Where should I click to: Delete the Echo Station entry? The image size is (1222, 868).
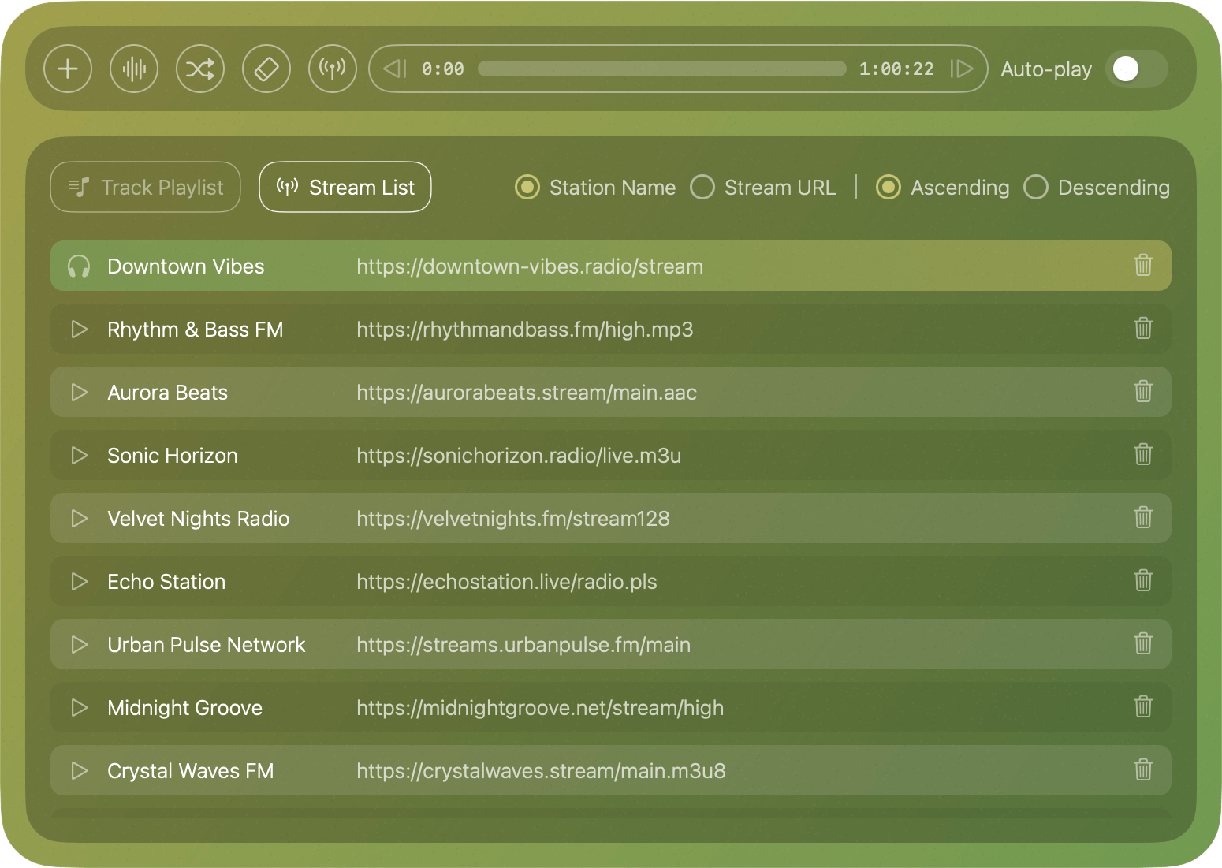(x=1144, y=581)
